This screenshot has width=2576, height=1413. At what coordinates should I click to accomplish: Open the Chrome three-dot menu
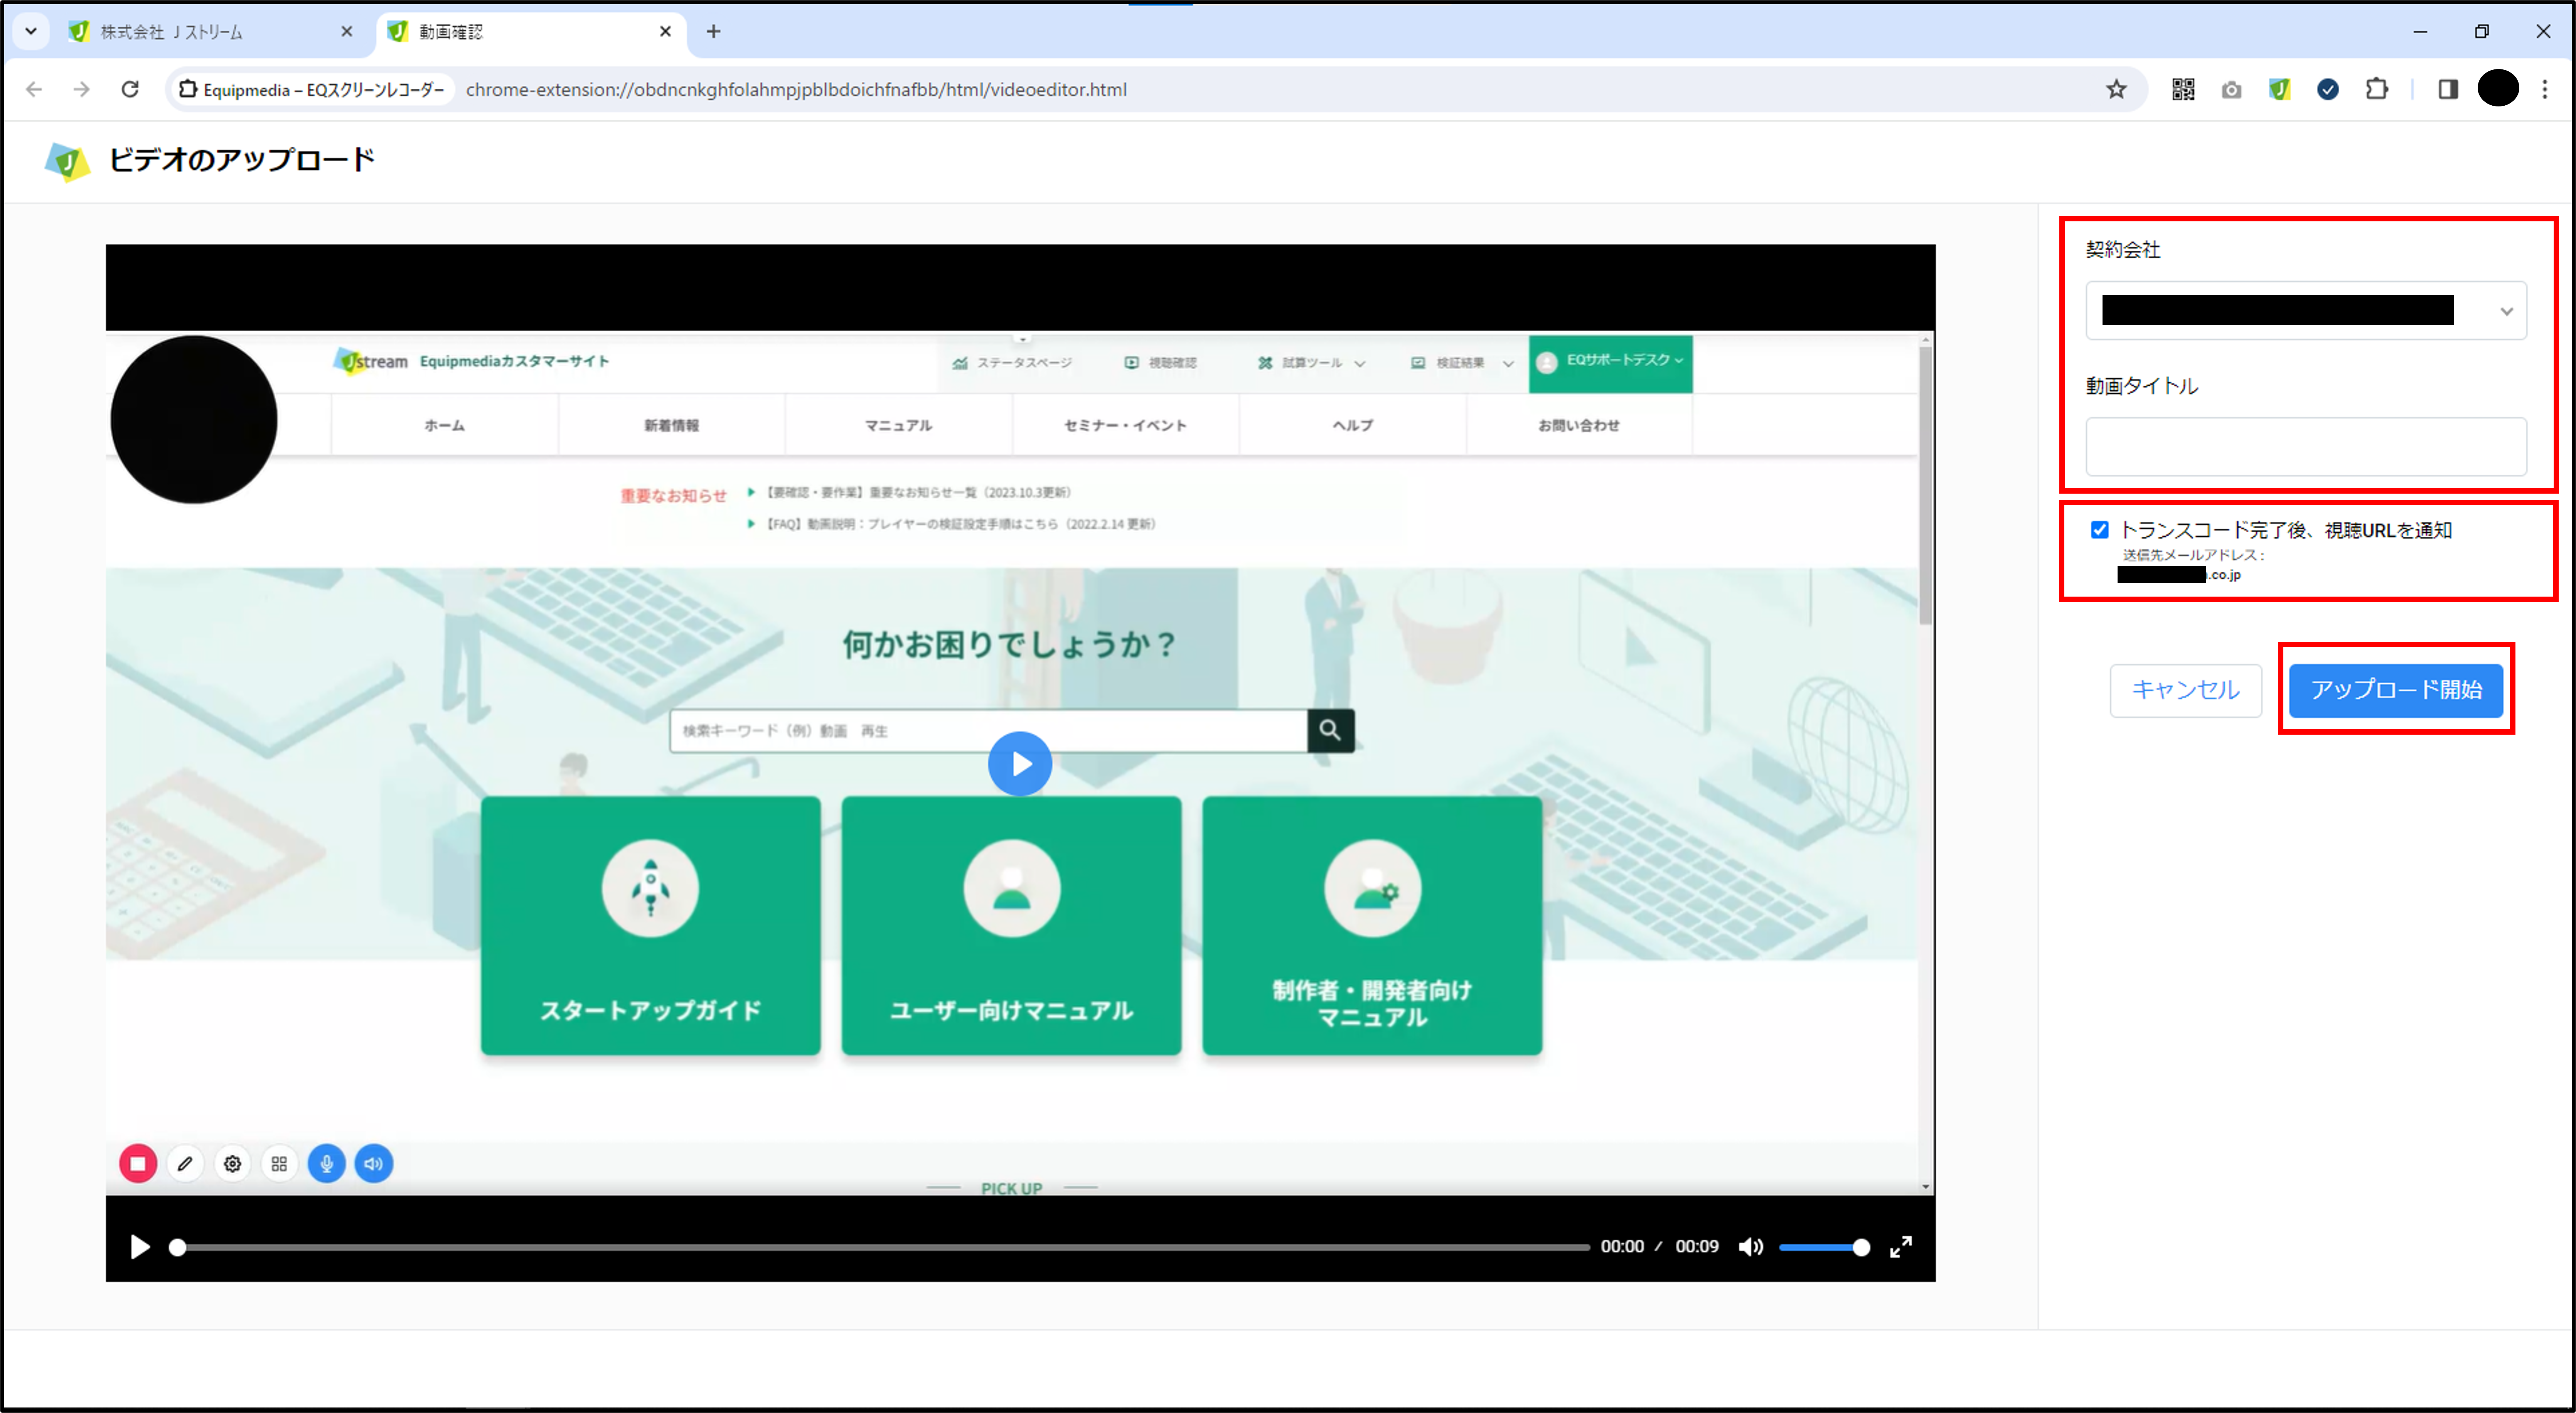click(x=2545, y=89)
